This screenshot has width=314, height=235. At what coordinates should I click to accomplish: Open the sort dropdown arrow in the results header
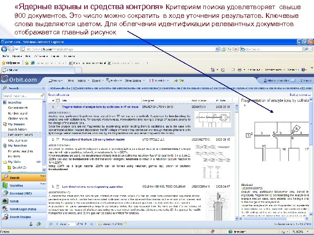click(53, 101)
